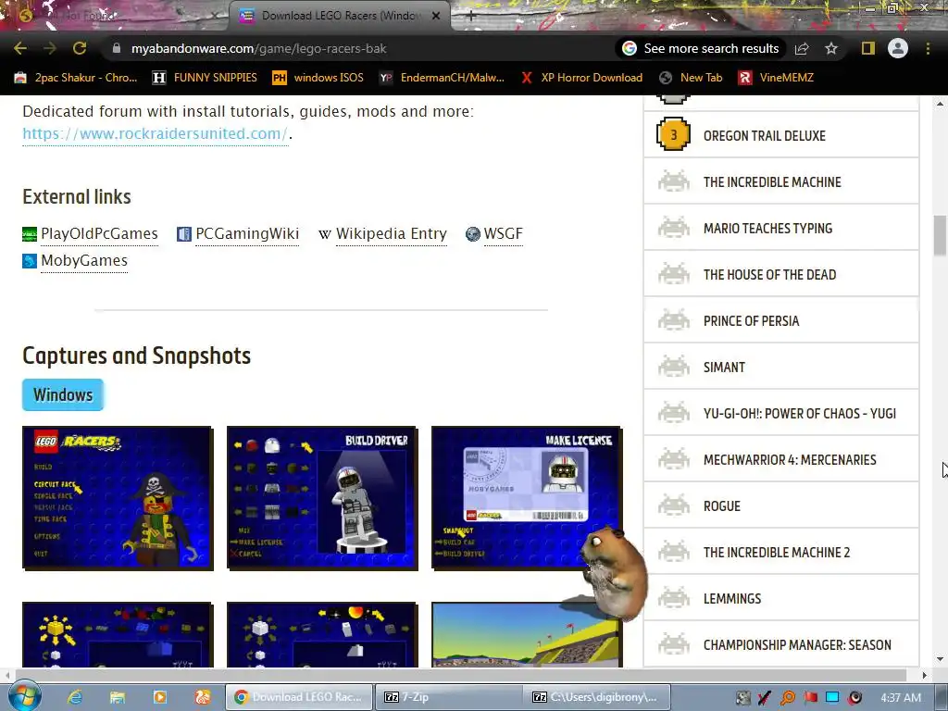The width and height of the screenshot is (948, 711).
Task: Open the Chrome profile avatar
Action: click(x=898, y=48)
